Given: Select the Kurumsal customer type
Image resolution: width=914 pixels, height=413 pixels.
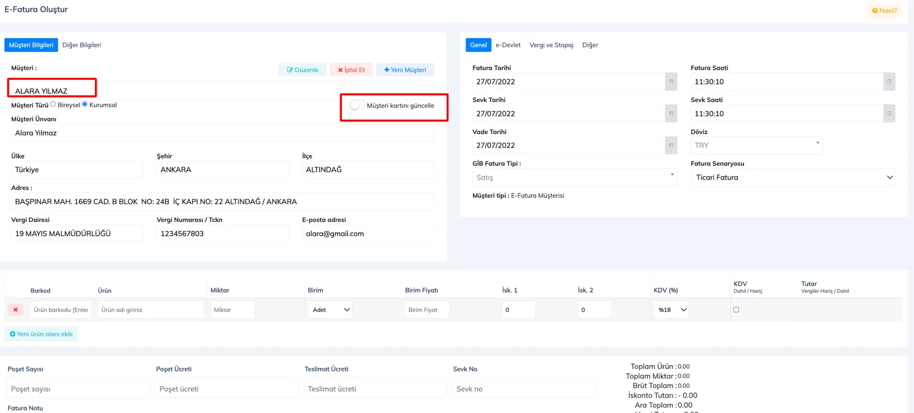Looking at the screenshot, I should 85,104.
